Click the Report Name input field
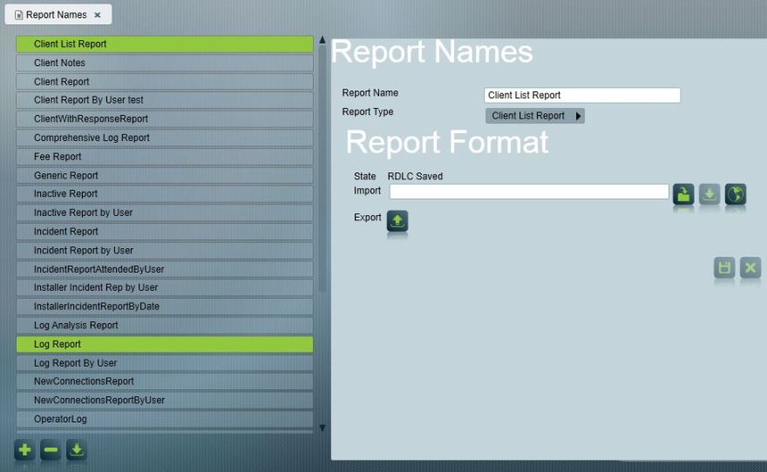Screen dimensions: 767x472 click(x=582, y=95)
